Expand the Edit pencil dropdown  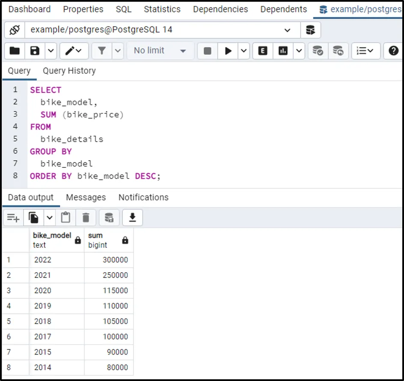pyautogui.click(x=74, y=51)
